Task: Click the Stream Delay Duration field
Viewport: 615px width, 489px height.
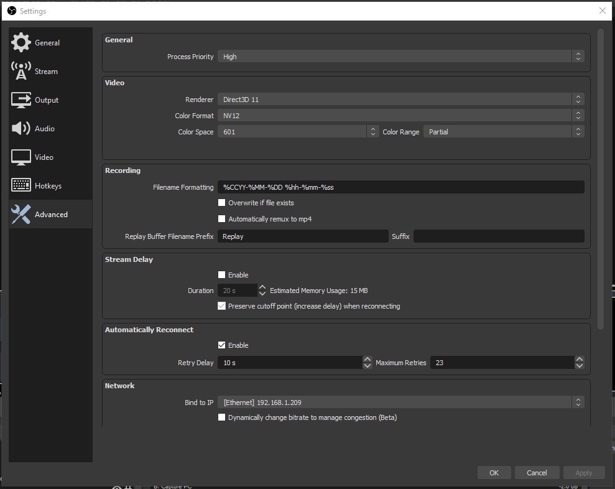Action: pos(238,291)
